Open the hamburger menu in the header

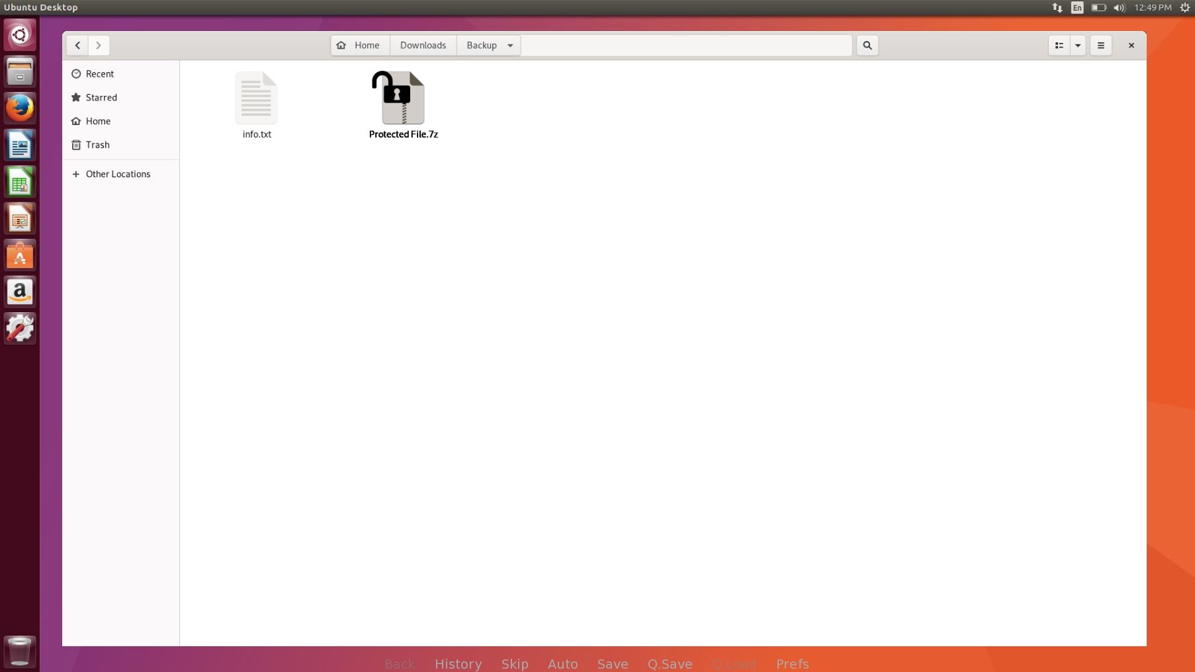(1101, 46)
